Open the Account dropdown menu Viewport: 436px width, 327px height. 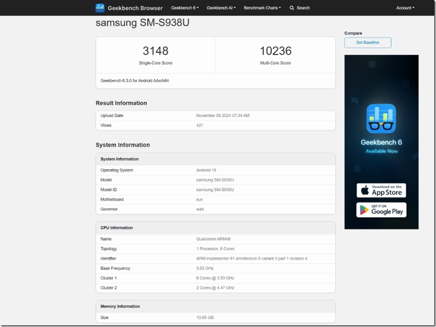(404, 7)
